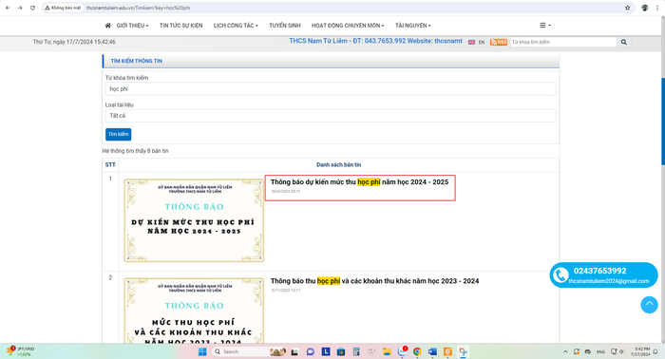
Task: Open the hamburger menu in the navigation bar
Action: pyautogui.click(x=545, y=26)
